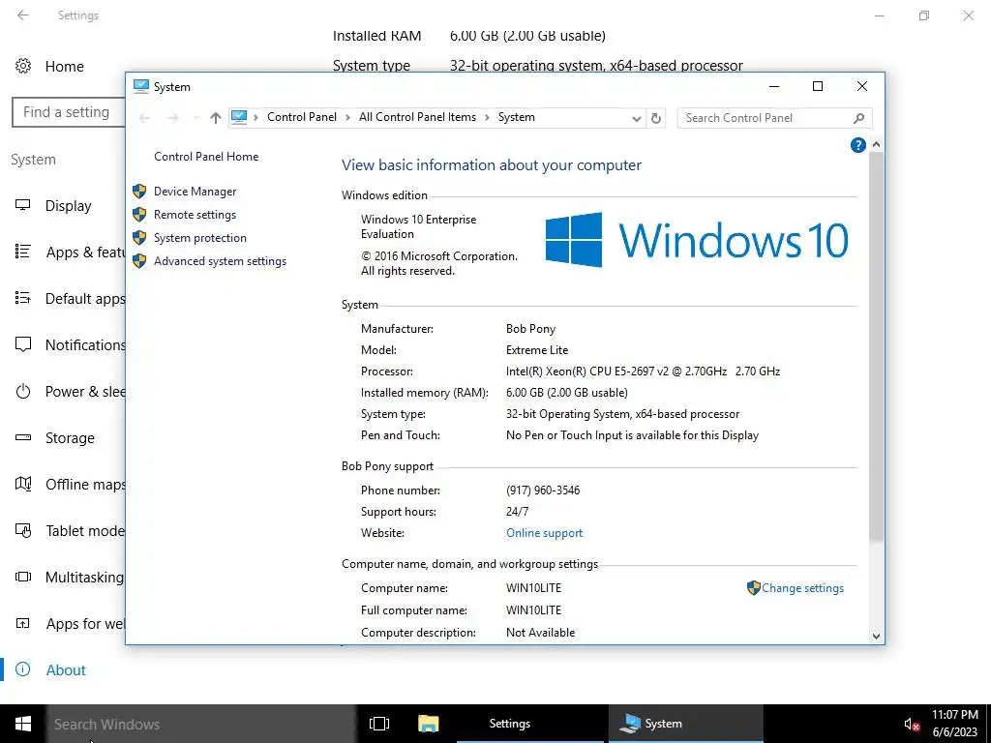Click the shield icon beside Device Manager

coord(139,192)
